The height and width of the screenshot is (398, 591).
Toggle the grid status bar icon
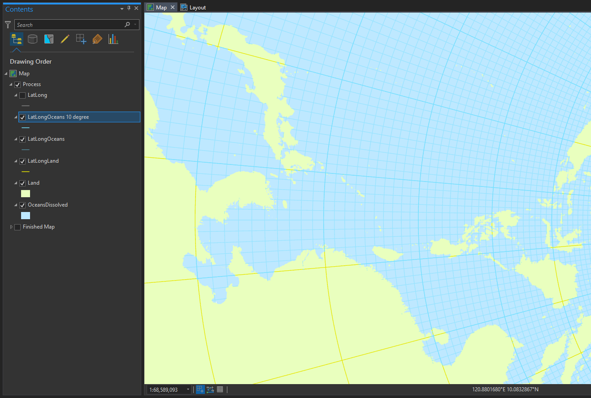coord(220,389)
